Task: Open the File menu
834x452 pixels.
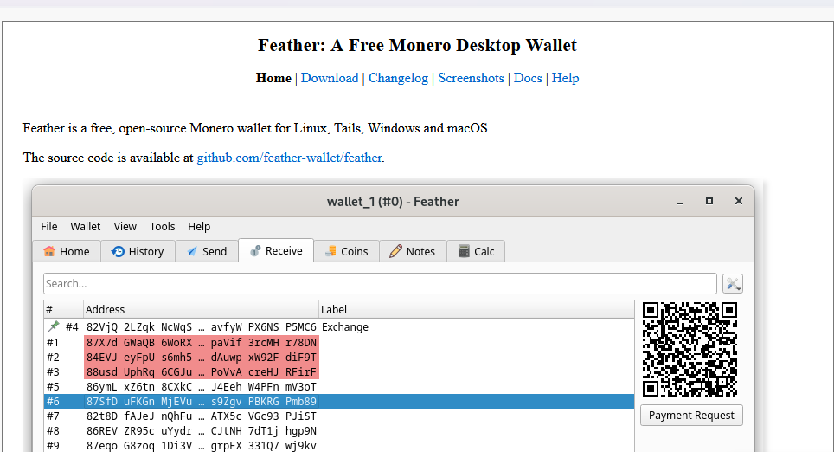Action: point(49,226)
